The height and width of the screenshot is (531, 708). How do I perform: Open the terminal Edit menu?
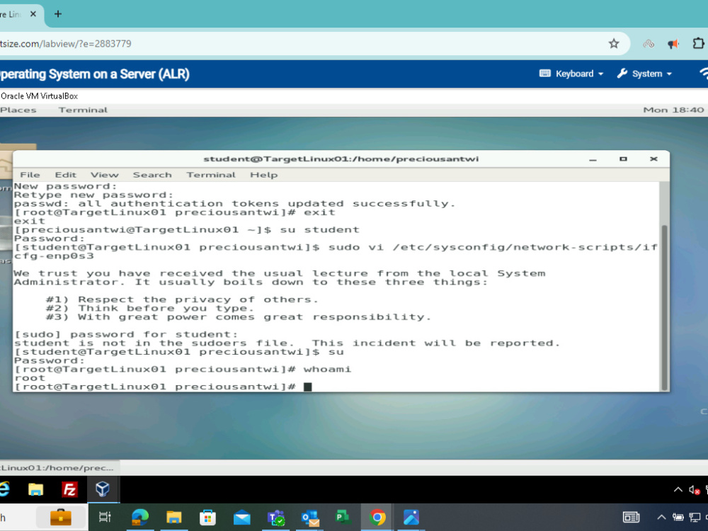click(x=65, y=175)
